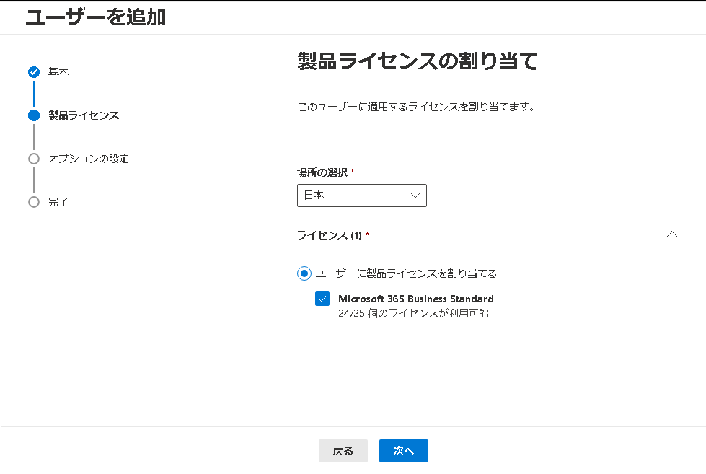The image size is (706, 474).
Task: Open the 日本 location dropdown arrow
Action: point(415,196)
